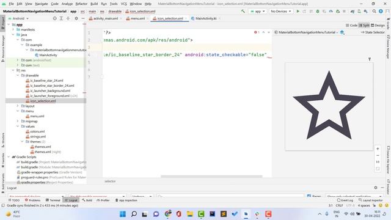The height and width of the screenshot is (220, 391).
Task: Toggle the Project side panel
Action: click(3, 23)
